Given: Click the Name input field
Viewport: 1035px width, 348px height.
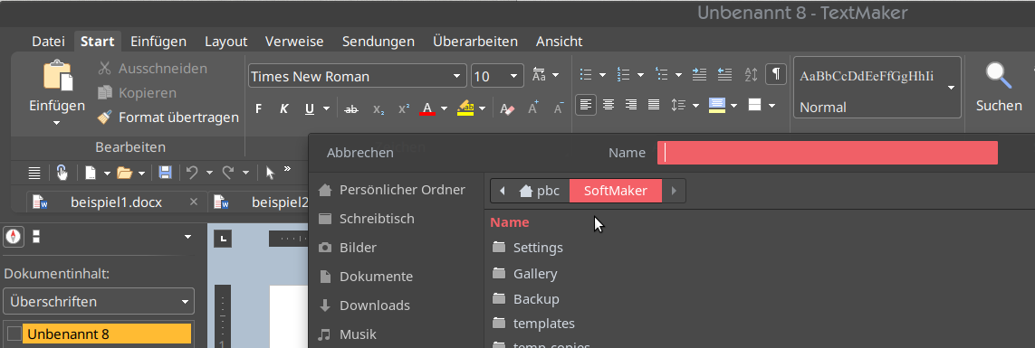Looking at the screenshot, I should tap(827, 153).
